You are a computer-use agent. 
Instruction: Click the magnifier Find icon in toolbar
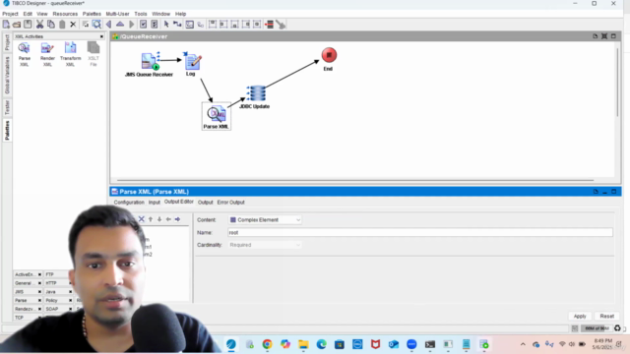96,25
